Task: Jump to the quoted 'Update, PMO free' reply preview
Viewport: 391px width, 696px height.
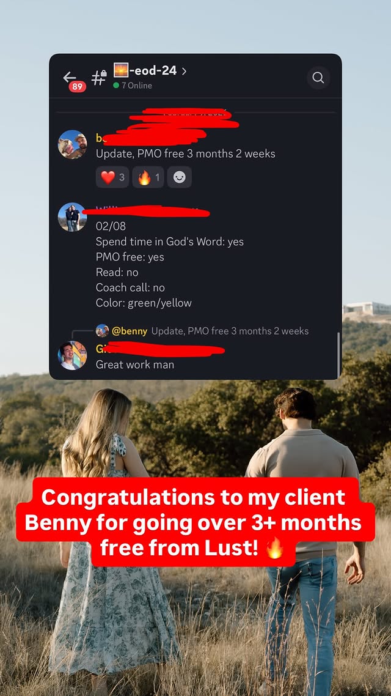Action: [x=230, y=331]
